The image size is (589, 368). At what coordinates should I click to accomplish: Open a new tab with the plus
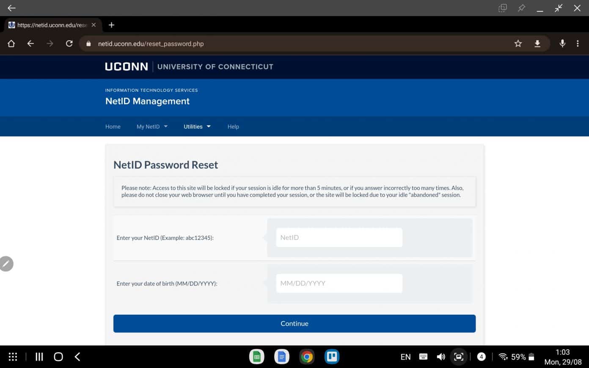pos(111,25)
